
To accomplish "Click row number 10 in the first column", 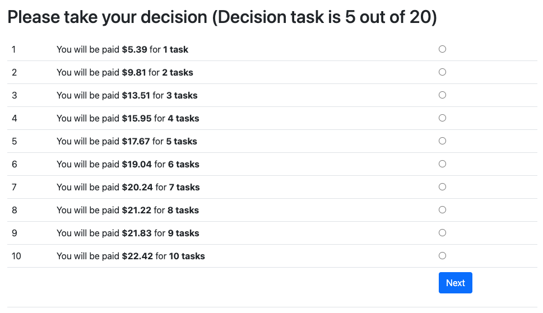I will point(16,256).
